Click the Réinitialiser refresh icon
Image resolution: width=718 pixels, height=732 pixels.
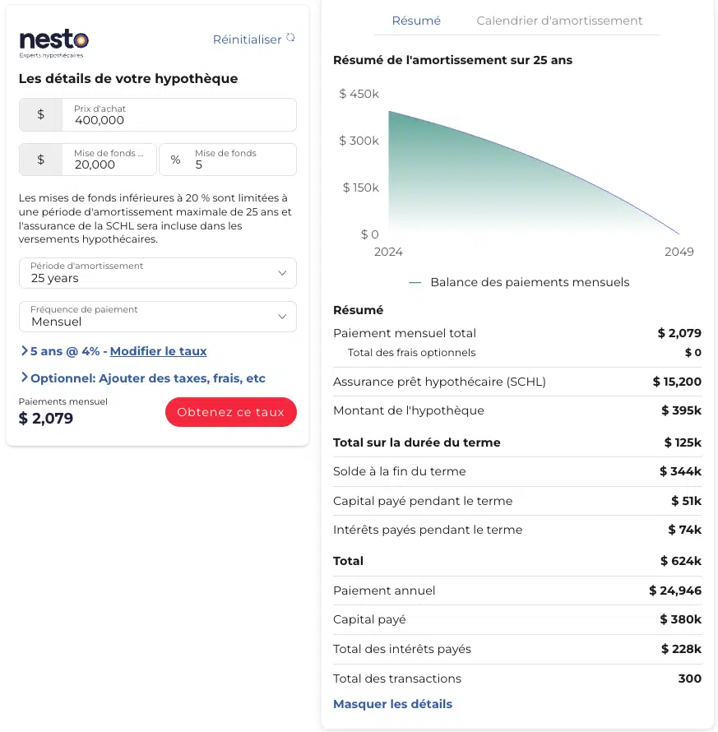[290, 37]
